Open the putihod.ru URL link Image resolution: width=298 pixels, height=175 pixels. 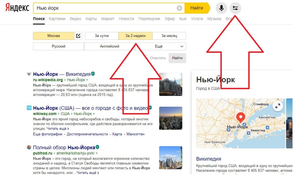click(43, 153)
